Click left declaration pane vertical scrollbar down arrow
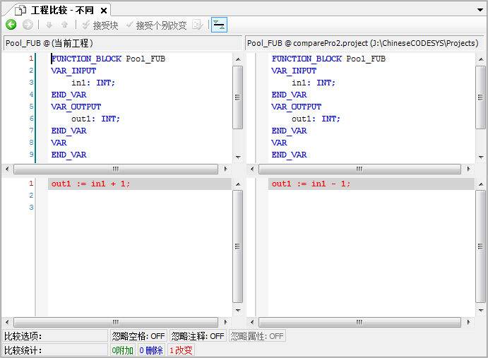The width and height of the screenshot is (488, 358). click(237, 157)
